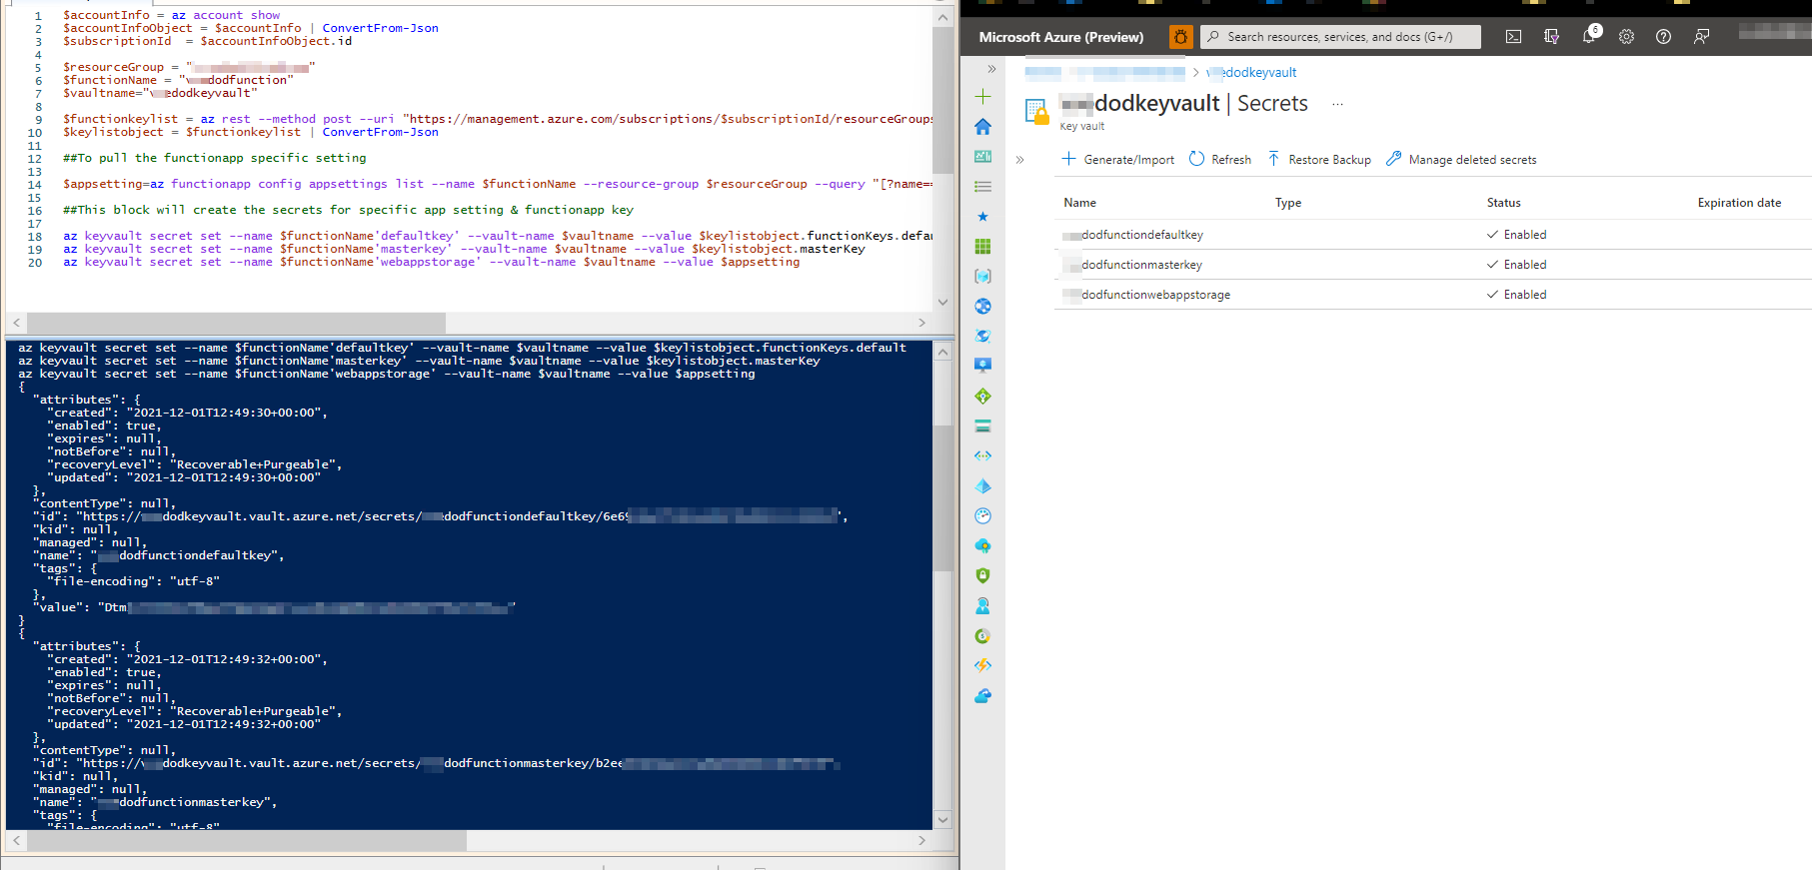
Task: Open the dodfunctionwebappstorage secret
Action: (x=1146, y=295)
